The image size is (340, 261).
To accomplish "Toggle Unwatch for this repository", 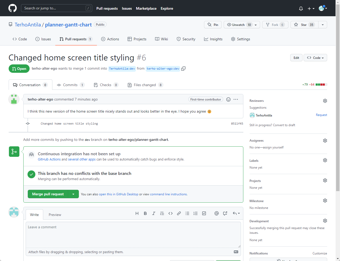I will pyautogui.click(x=239, y=25).
